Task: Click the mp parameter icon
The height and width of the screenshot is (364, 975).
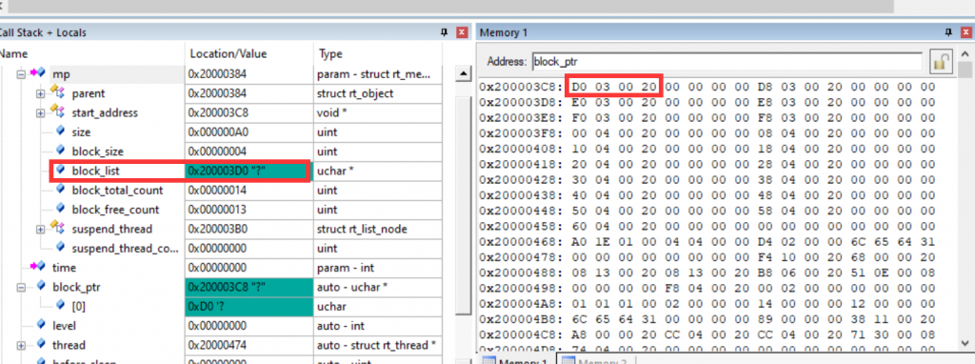Action: tap(38, 73)
